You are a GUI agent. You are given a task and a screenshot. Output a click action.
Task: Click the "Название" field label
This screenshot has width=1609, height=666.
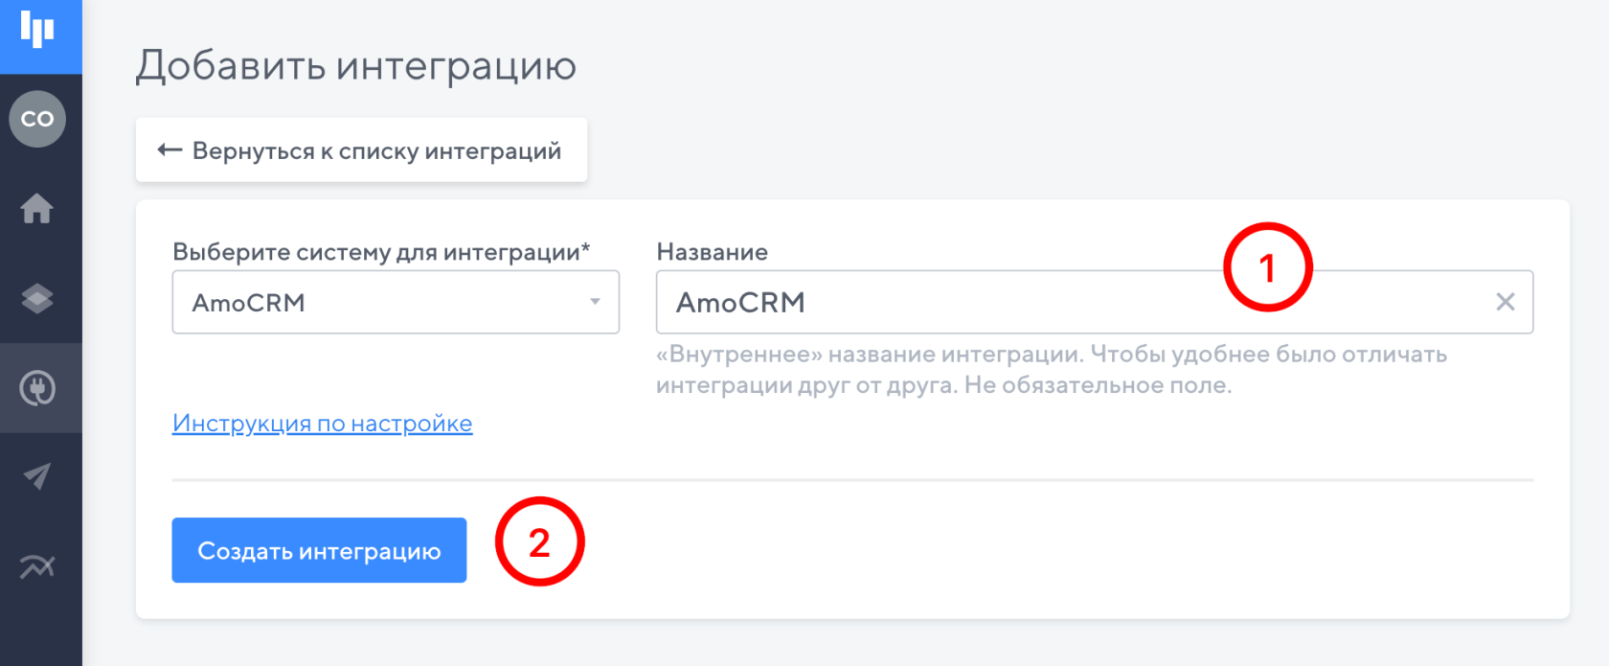click(712, 252)
